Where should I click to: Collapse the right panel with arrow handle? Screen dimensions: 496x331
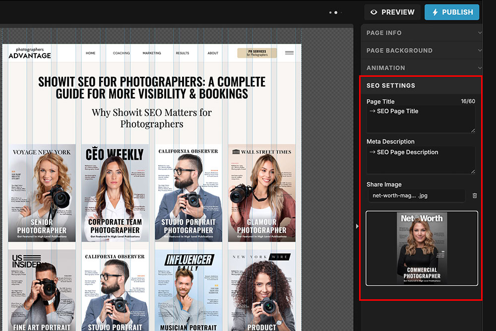pyautogui.click(x=357, y=226)
